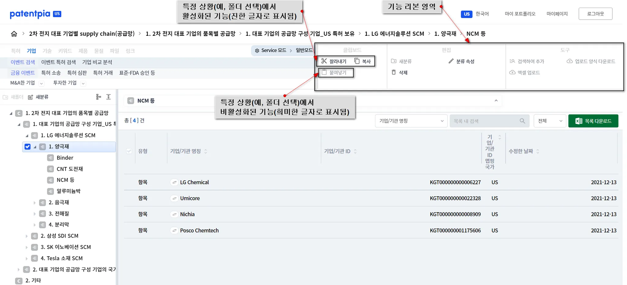The width and height of the screenshot is (627, 285).
Task: Switch to the 제품 tab
Action: 83,51
